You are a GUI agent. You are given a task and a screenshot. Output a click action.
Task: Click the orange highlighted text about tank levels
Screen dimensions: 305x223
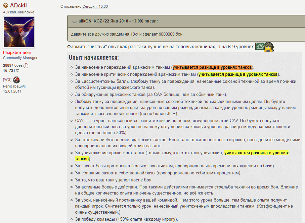pos(212,67)
